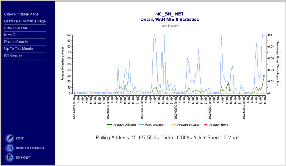Screen dimensions: 286x166
Task: Click the 08/21/2005 00:00 date label
Action: click(142, 108)
